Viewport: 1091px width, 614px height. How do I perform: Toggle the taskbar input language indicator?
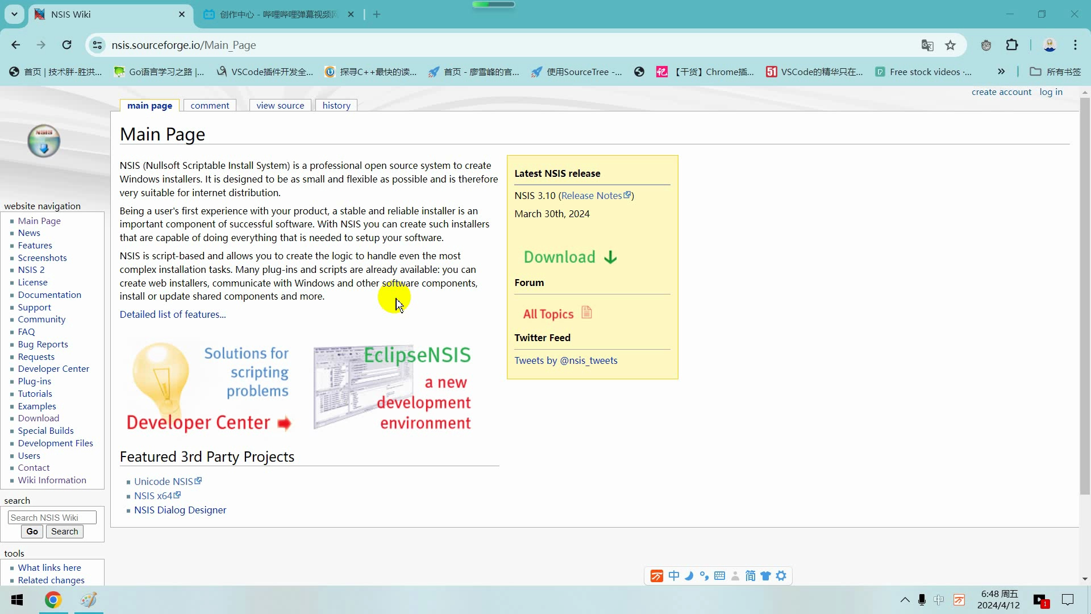click(939, 600)
